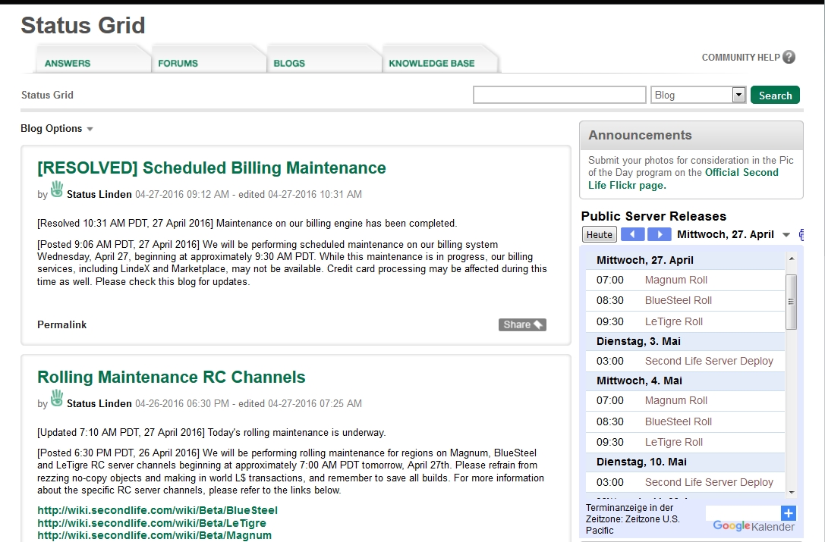The height and width of the screenshot is (542, 825).
Task: Open the Official Second Life Flickr page link
Action: pos(683,179)
